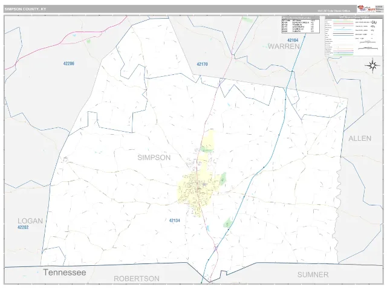Click the edition subtitle in header bar
Screen dimensions: 387x290
pos(334,11)
